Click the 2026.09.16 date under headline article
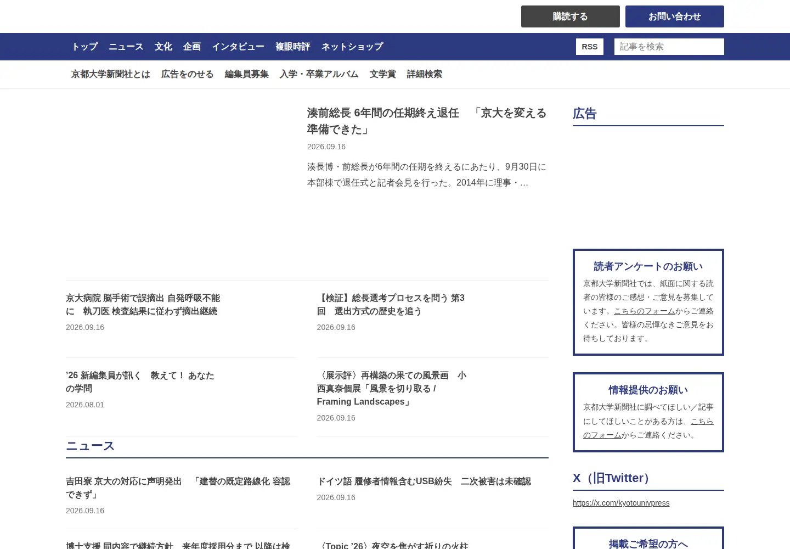Viewport: 790px width, 549px height. [326, 147]
